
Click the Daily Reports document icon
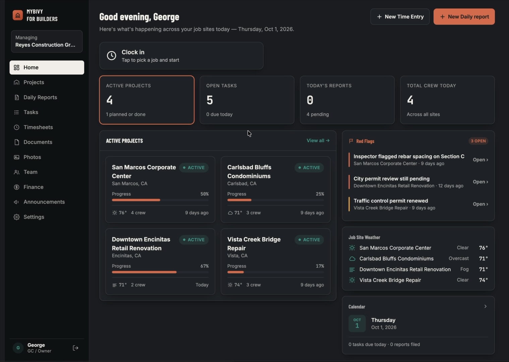(16, 97)
